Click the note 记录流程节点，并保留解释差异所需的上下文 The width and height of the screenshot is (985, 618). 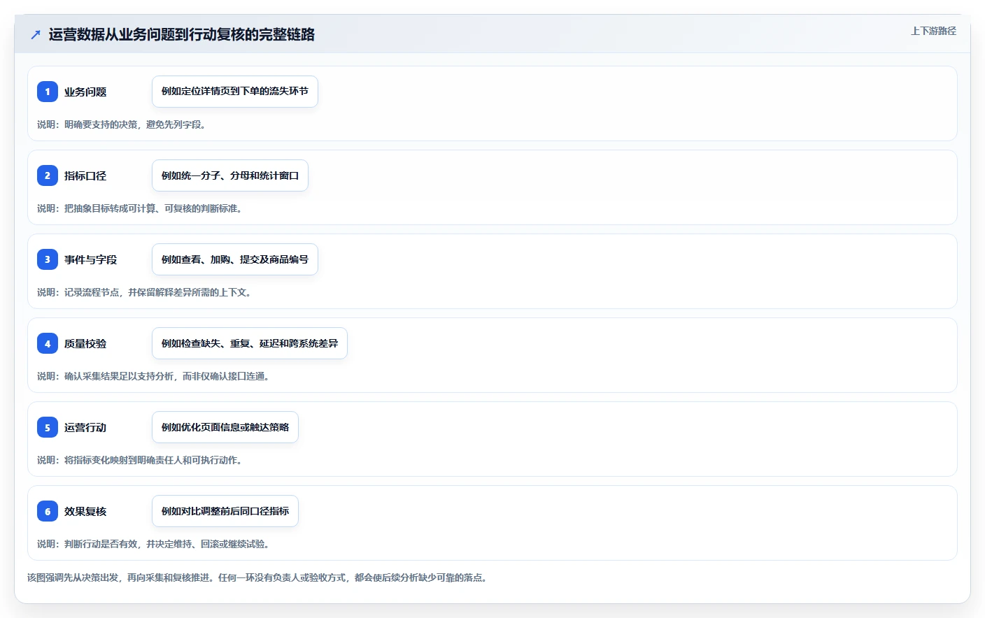point(144,292)
